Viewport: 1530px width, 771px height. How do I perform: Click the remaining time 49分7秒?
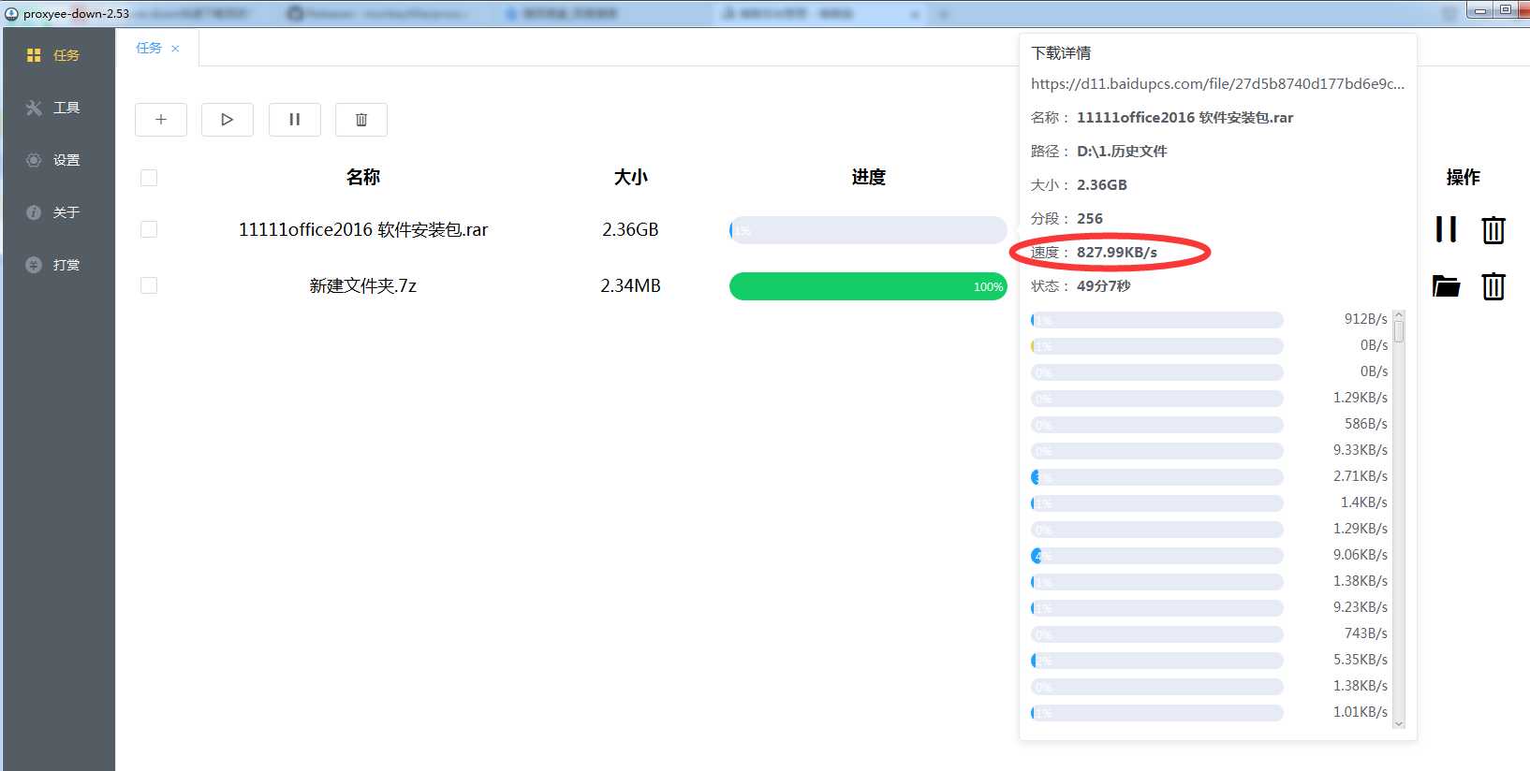pyautogui.click(x=1104, y=285)
